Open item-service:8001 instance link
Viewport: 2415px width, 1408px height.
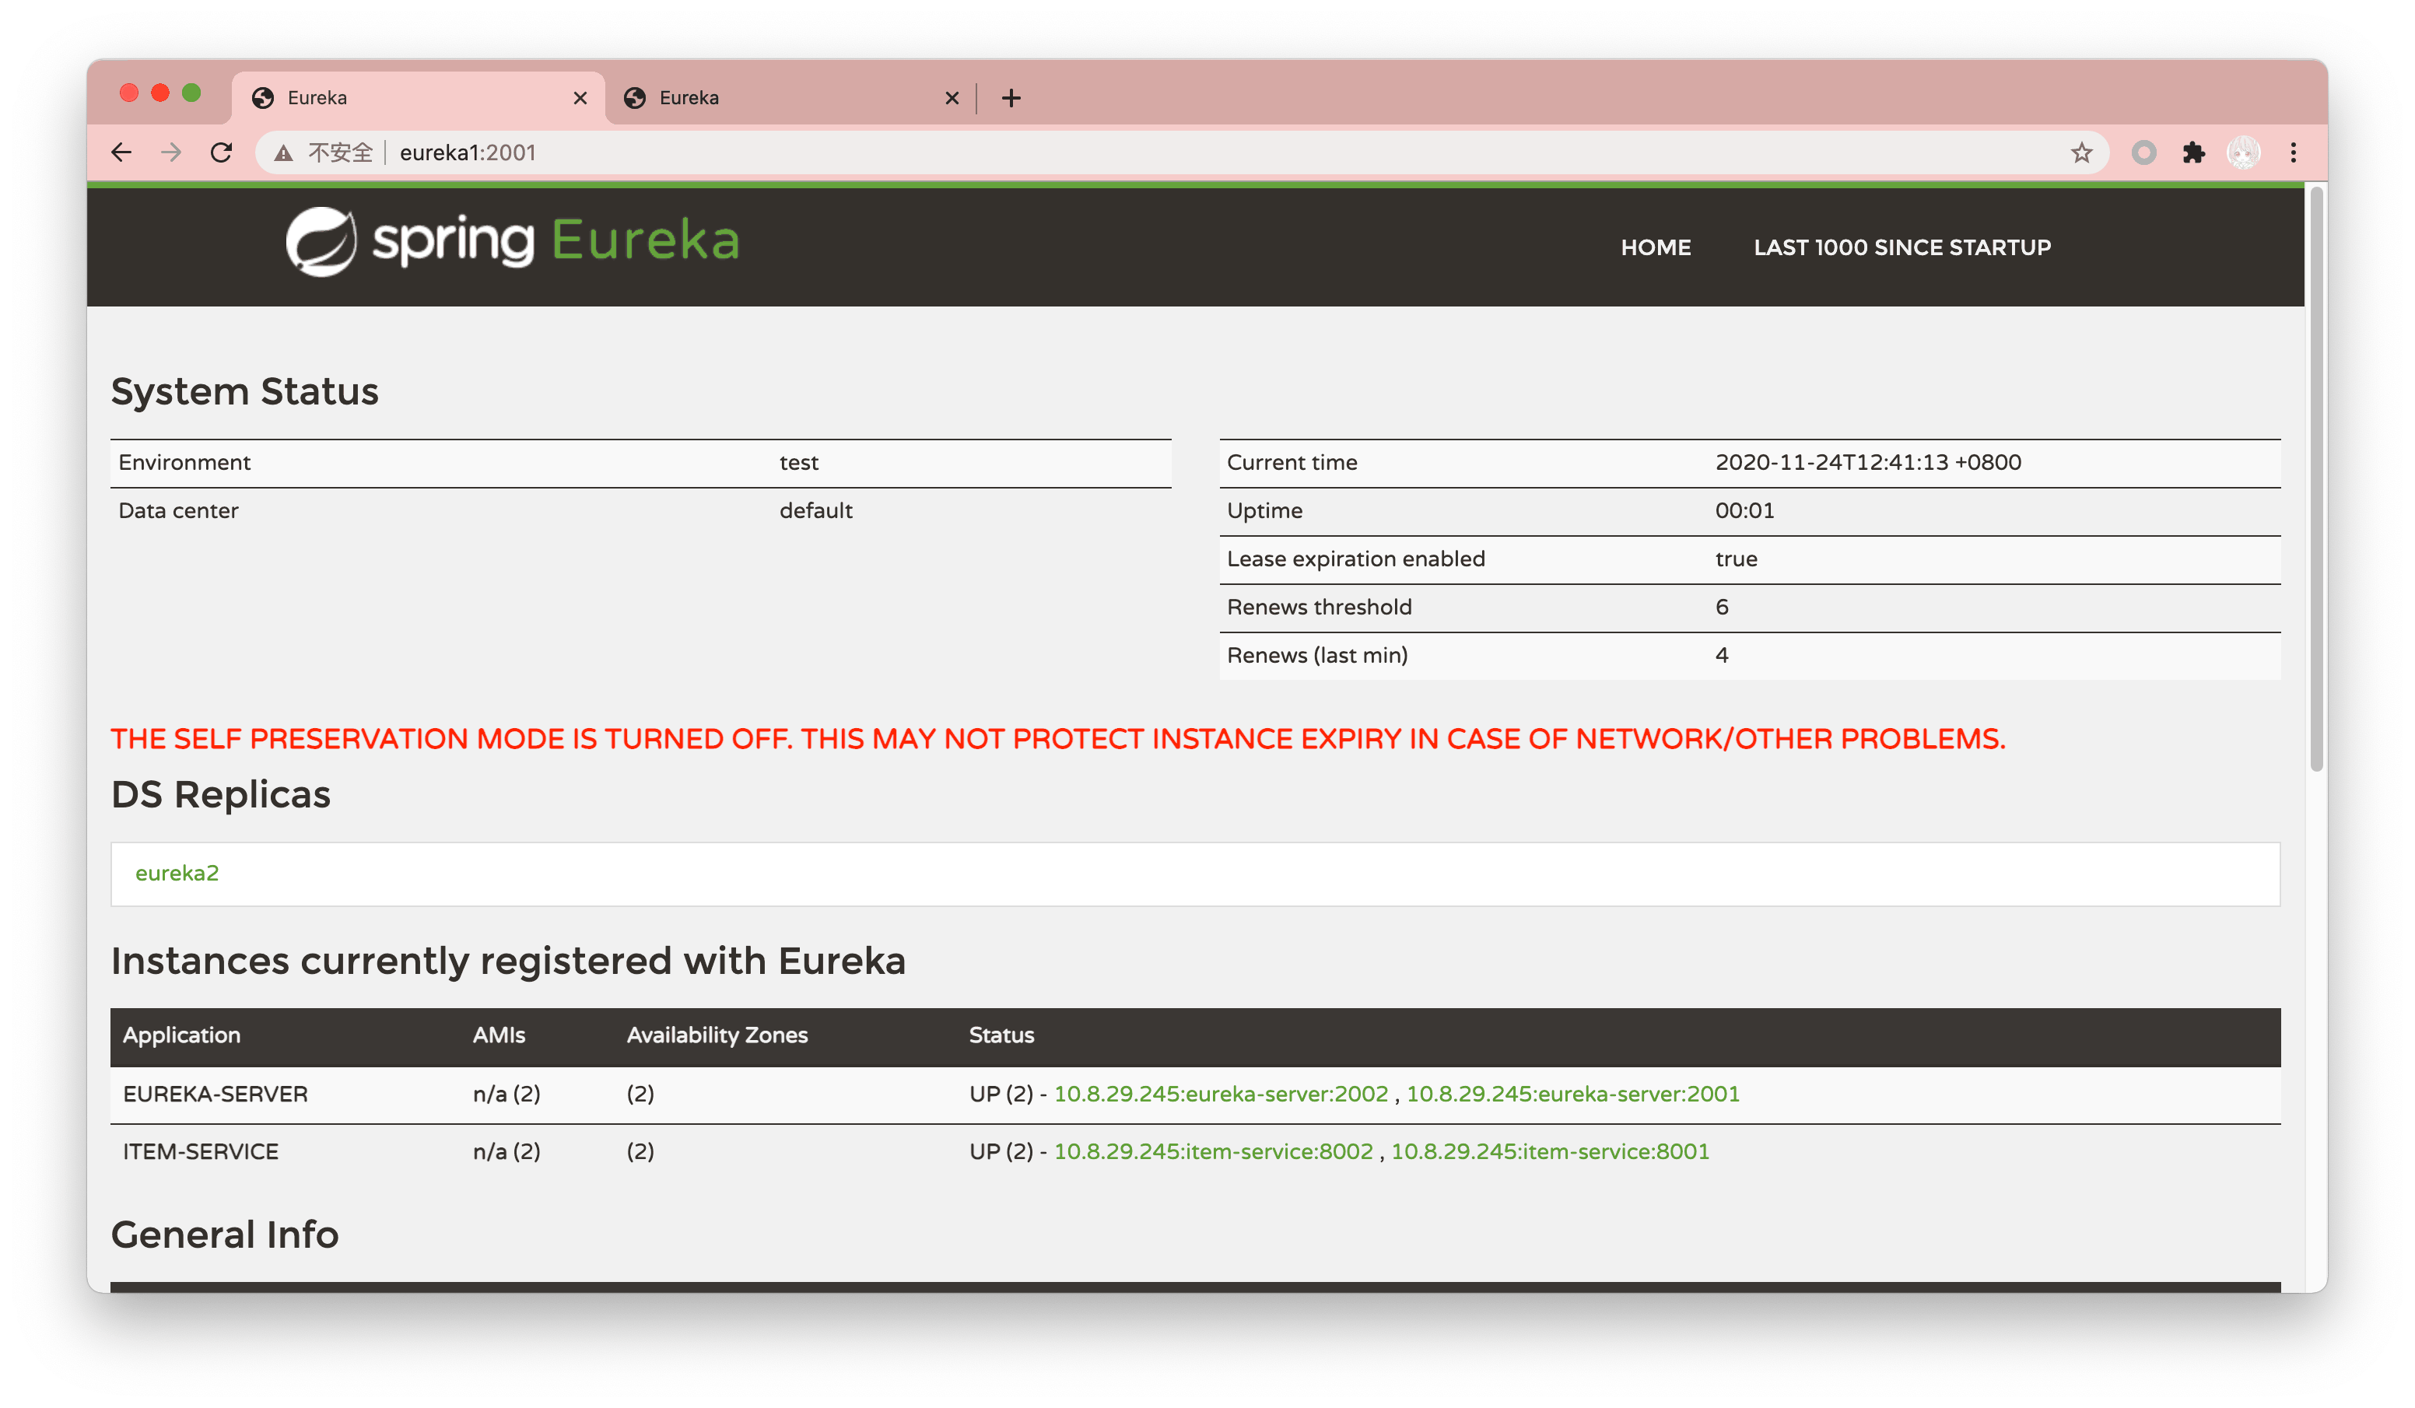tap(1550, 1151)
